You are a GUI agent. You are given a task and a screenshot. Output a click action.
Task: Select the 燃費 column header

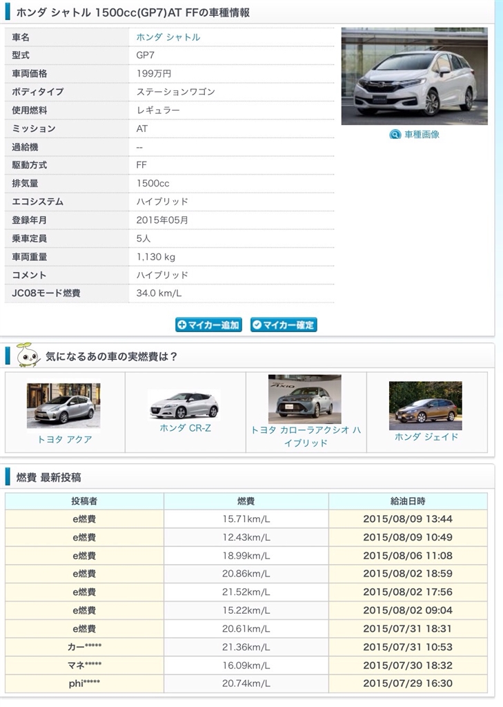[246, 501]
